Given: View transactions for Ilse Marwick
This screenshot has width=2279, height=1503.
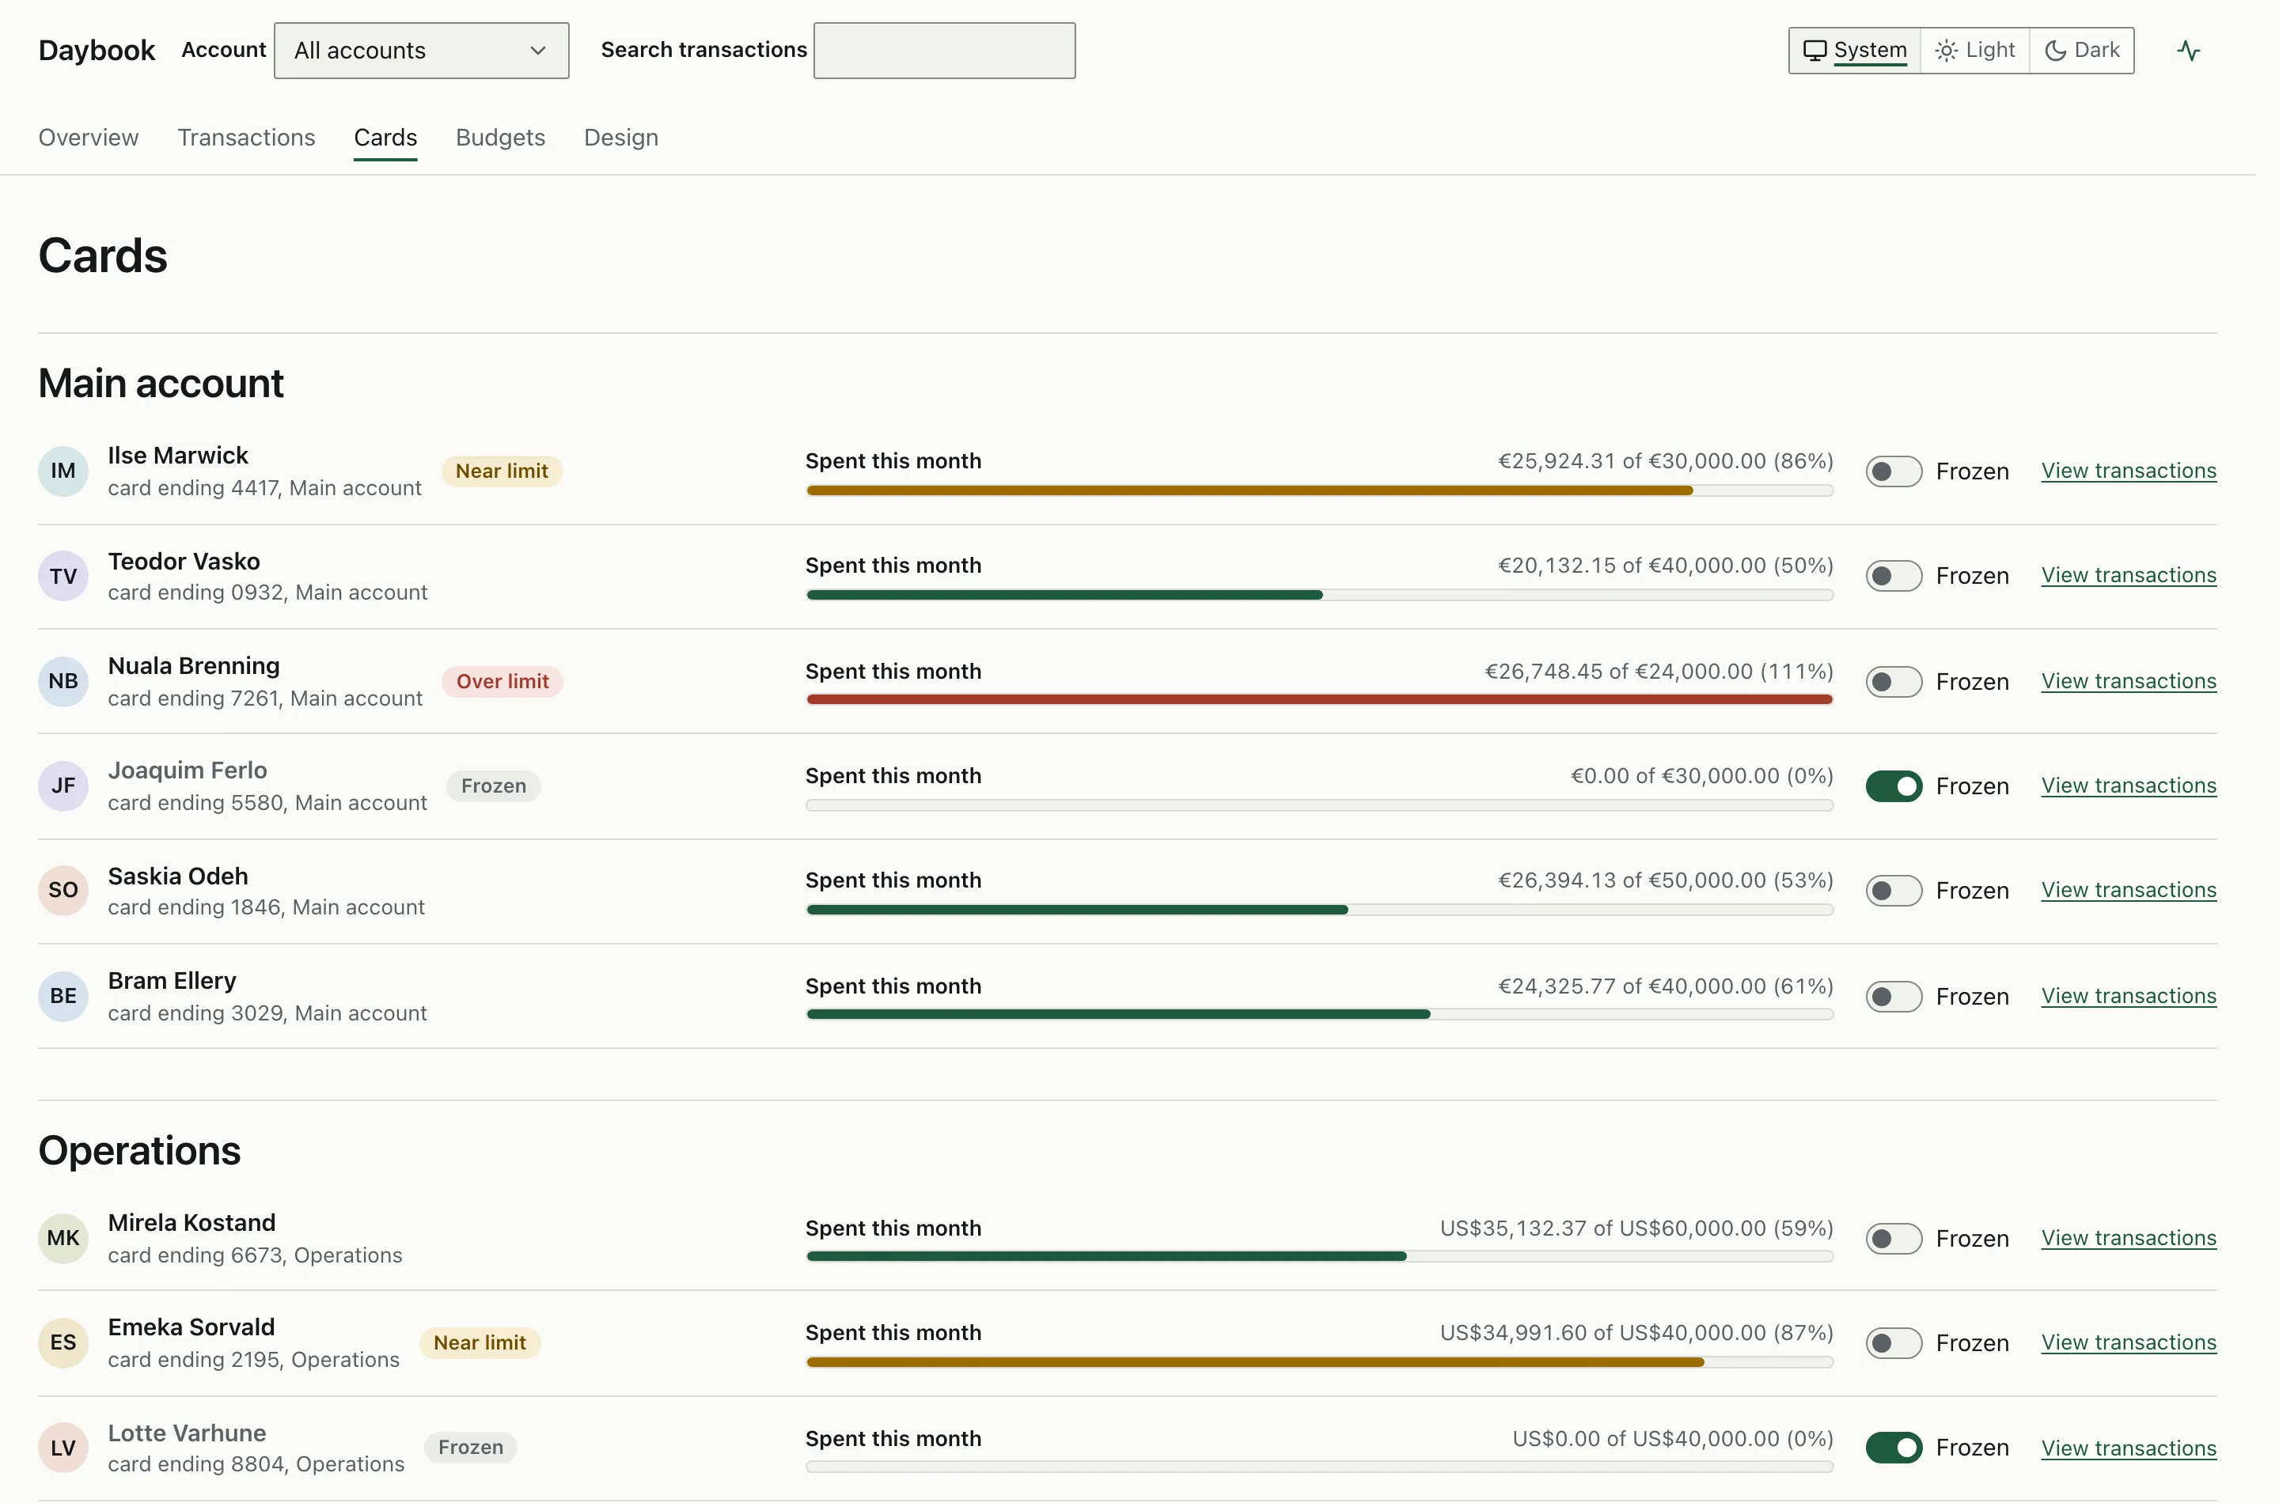Looking at the screenshot, I should tap(2129, 471).
